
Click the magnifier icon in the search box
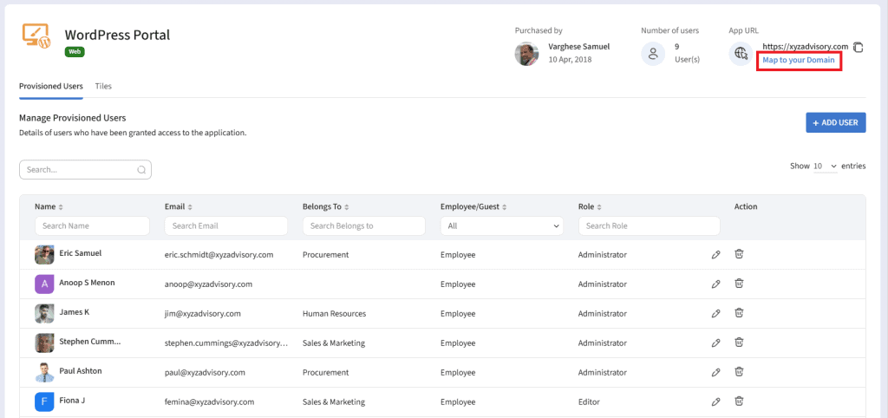coord(141,170)
